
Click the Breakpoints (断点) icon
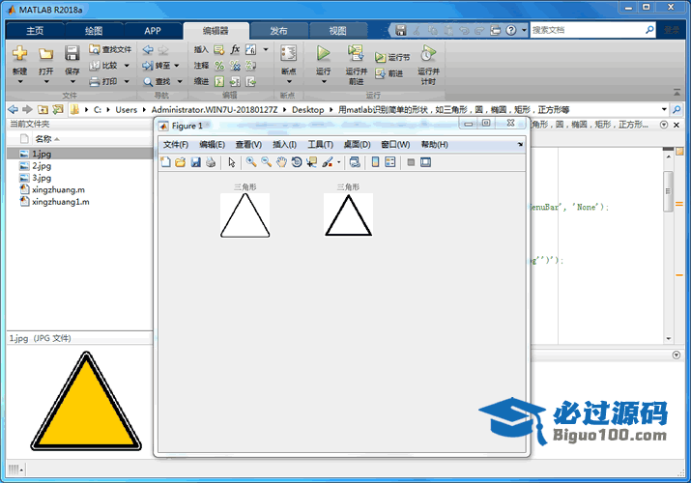click(x=288, y=54)
